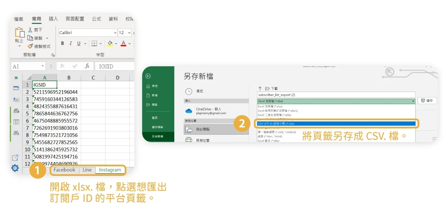Click the back arrow in Save As
448x221 pixels.
tap(148, 76)
